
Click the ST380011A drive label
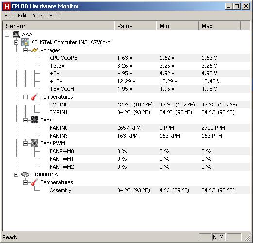click(45, 174)
